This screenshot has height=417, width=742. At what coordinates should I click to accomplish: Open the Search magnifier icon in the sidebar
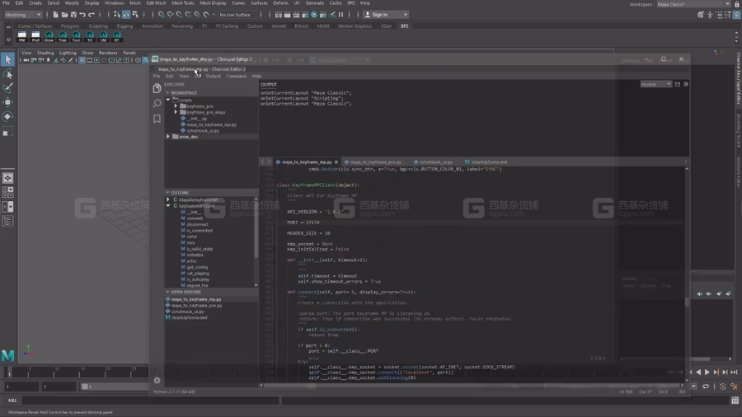point(157,104)
